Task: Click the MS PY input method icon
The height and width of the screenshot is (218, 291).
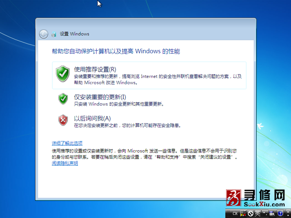Action: pyautogui.click(x=243, y=214)
